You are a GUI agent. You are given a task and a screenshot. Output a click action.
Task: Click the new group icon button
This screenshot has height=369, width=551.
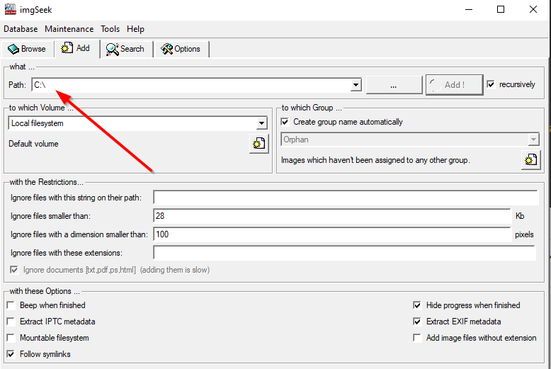click(530, 160)
